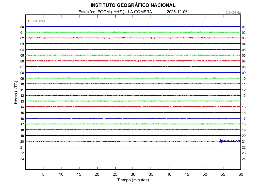
Task: Click the 'Tiempo (minutos)' axis label
Action: click(133, 180)
